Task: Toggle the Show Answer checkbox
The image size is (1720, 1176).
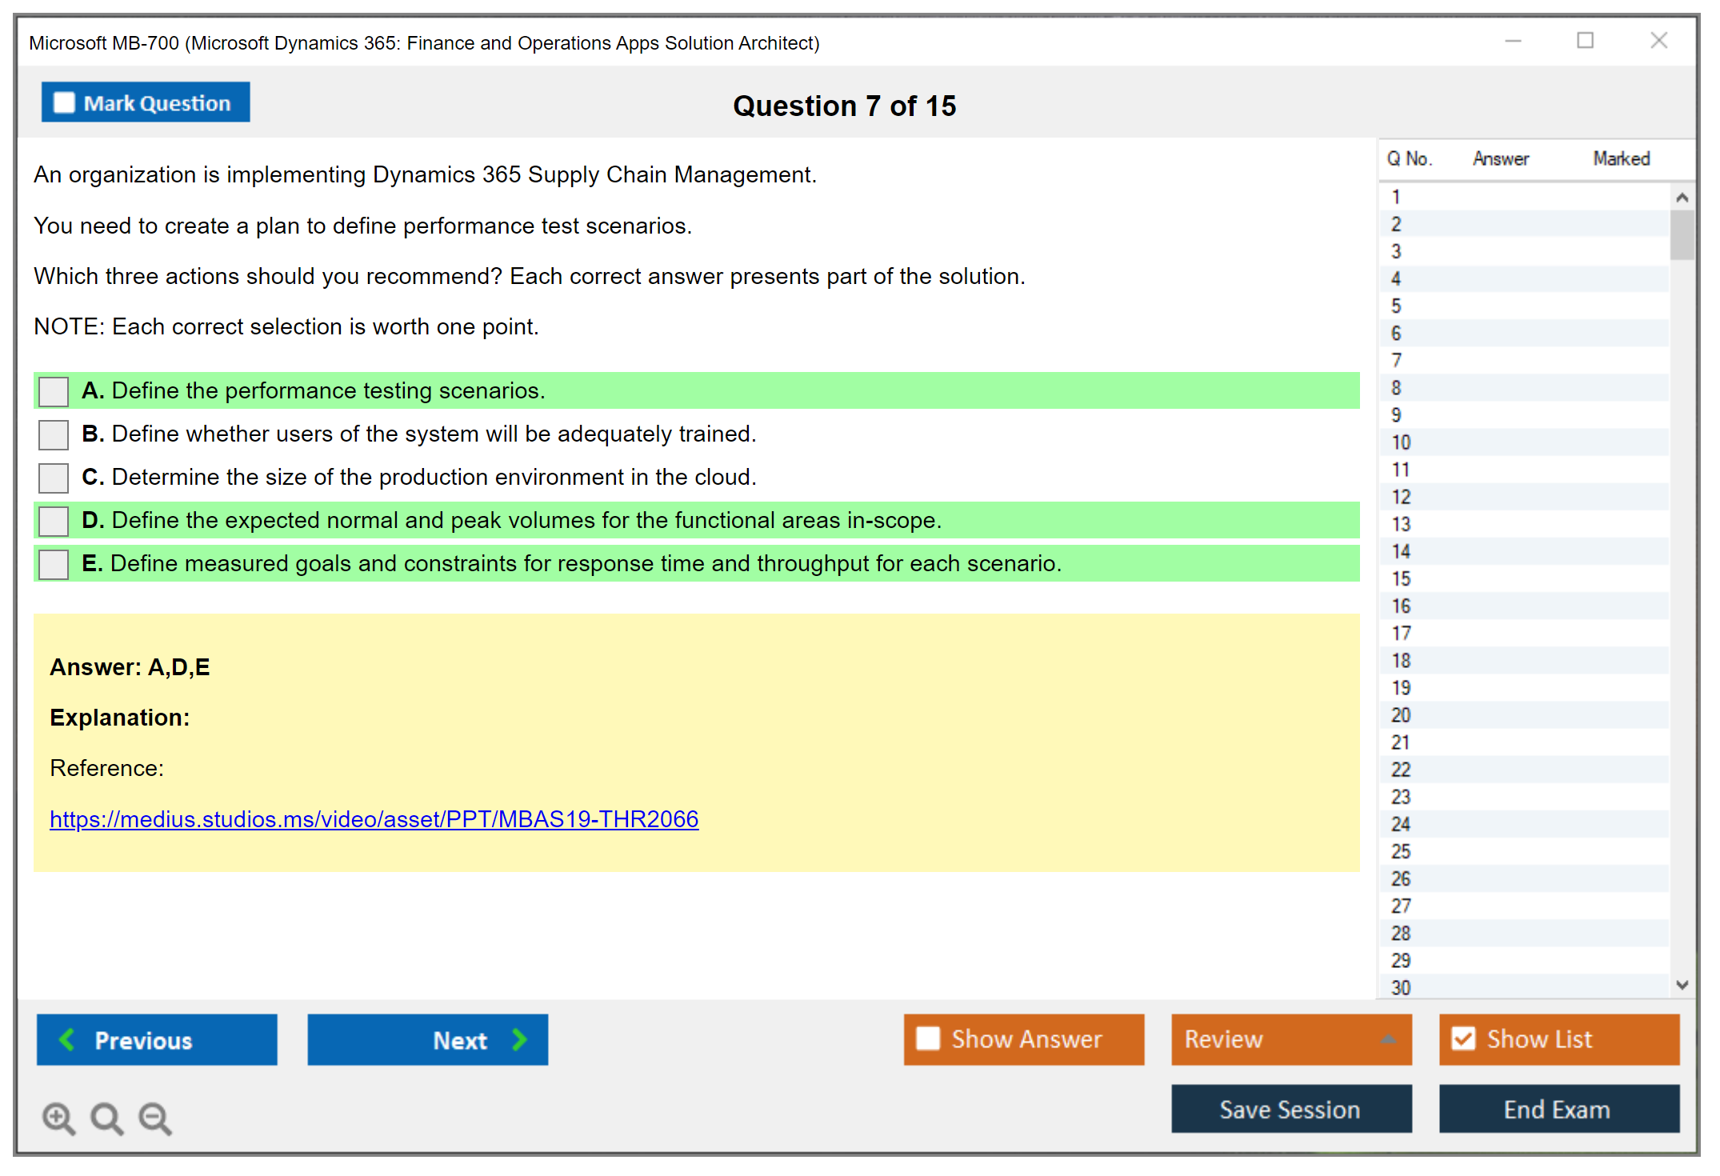Action: tap(928, 1038)
